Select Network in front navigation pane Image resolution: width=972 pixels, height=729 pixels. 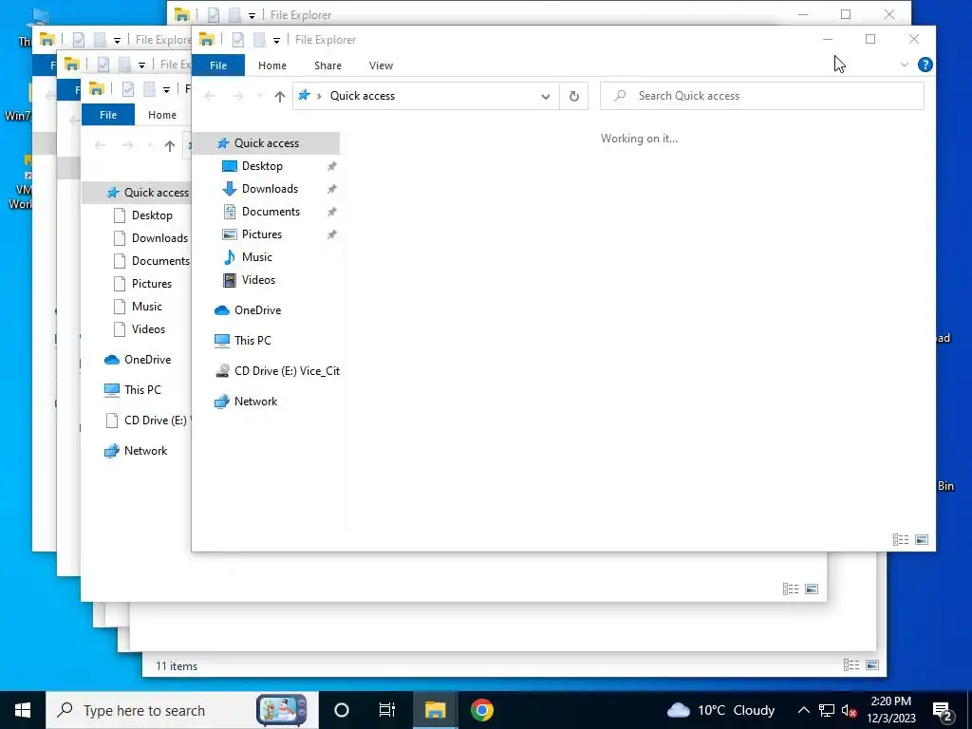(x=255, y=402)
